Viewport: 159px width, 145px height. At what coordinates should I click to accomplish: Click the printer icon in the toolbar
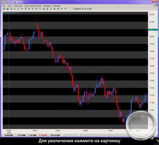[x=8, y=9]
